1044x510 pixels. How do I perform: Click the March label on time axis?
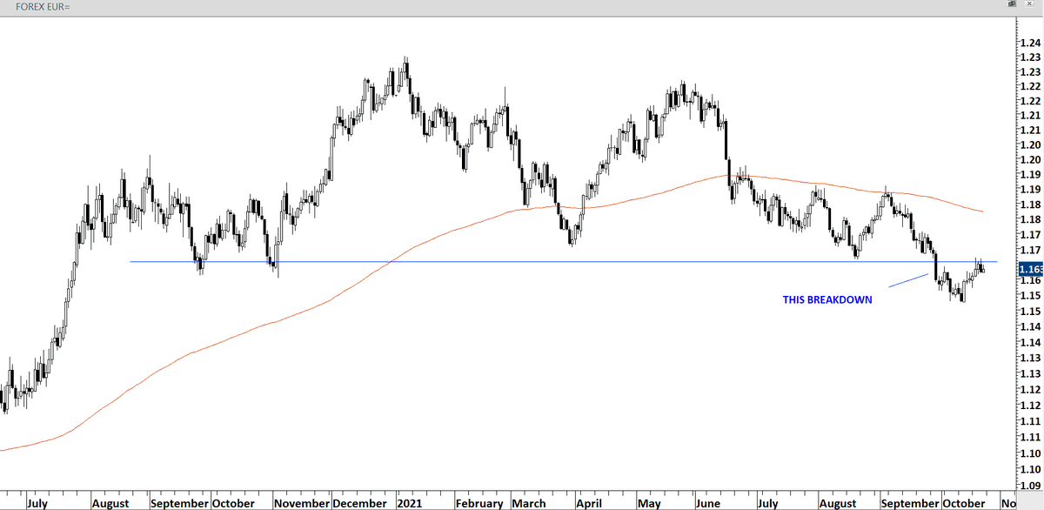point(529,503)
